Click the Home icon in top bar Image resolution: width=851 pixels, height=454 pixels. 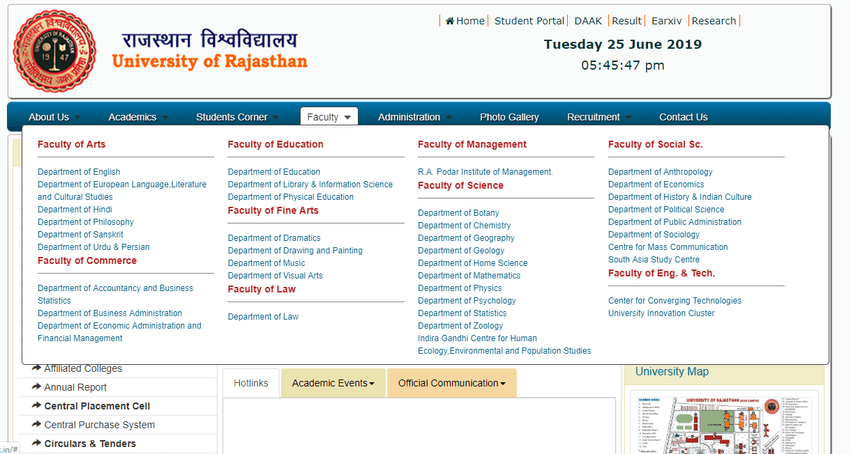click(450, 21)
